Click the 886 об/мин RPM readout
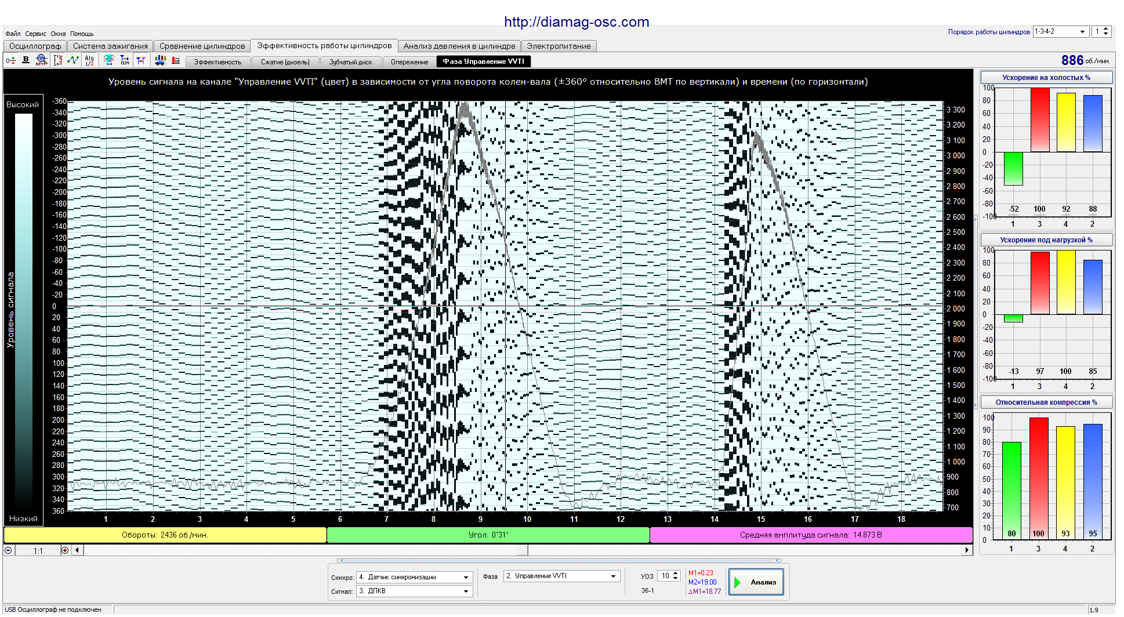1124x617 pixels. point(1085,60)
